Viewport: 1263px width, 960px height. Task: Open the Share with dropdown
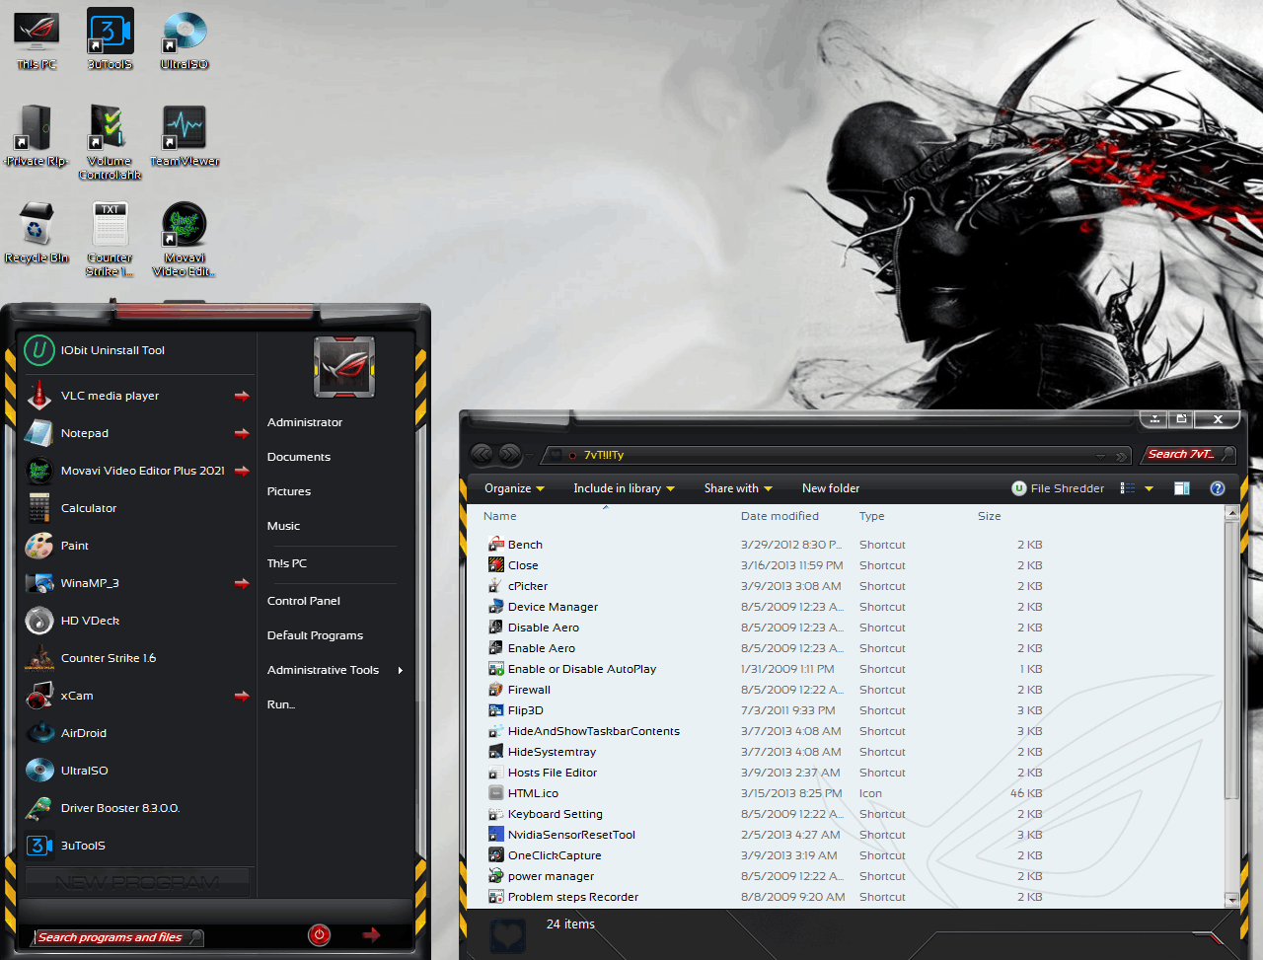tap(738, 488)
